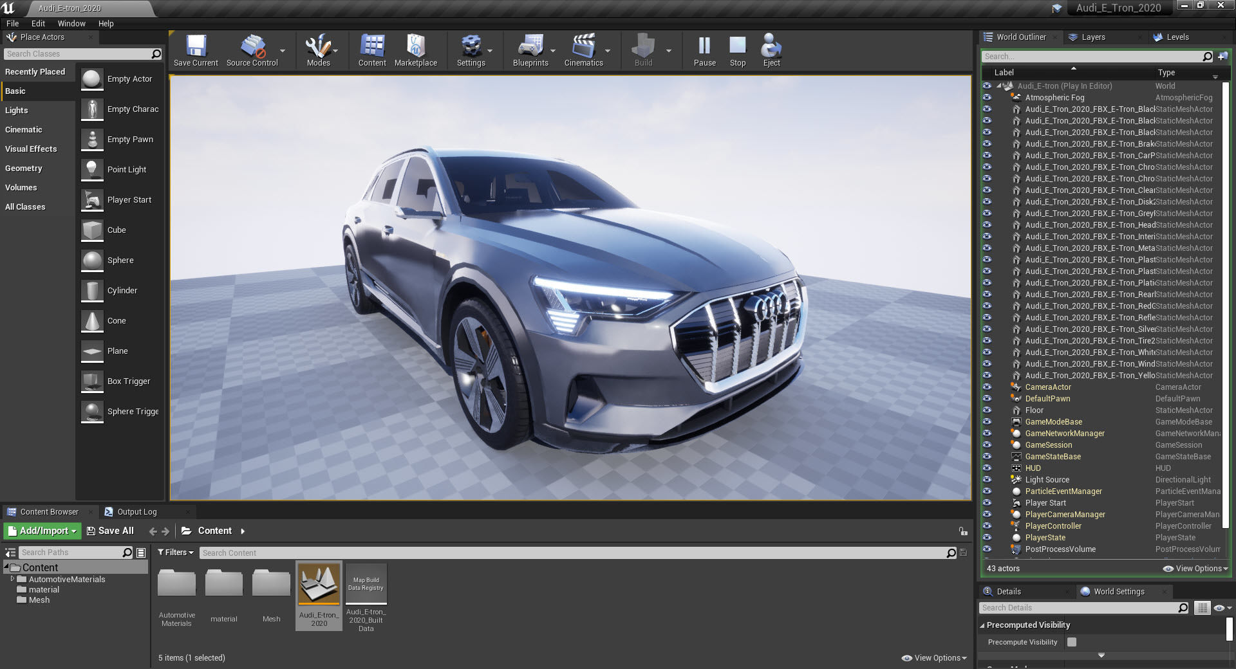Click the Save All button
This screenshot has height=669, width=1236.
(110, 531)
